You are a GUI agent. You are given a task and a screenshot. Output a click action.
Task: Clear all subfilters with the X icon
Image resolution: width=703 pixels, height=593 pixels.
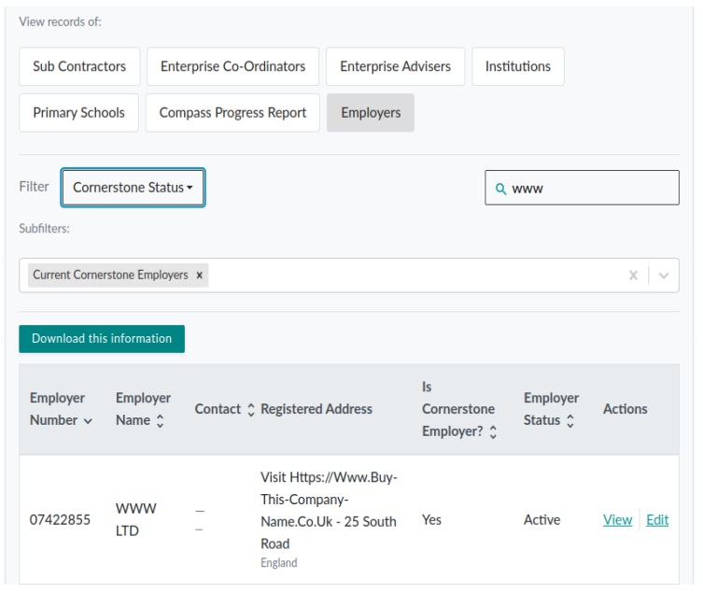[633, 275]
